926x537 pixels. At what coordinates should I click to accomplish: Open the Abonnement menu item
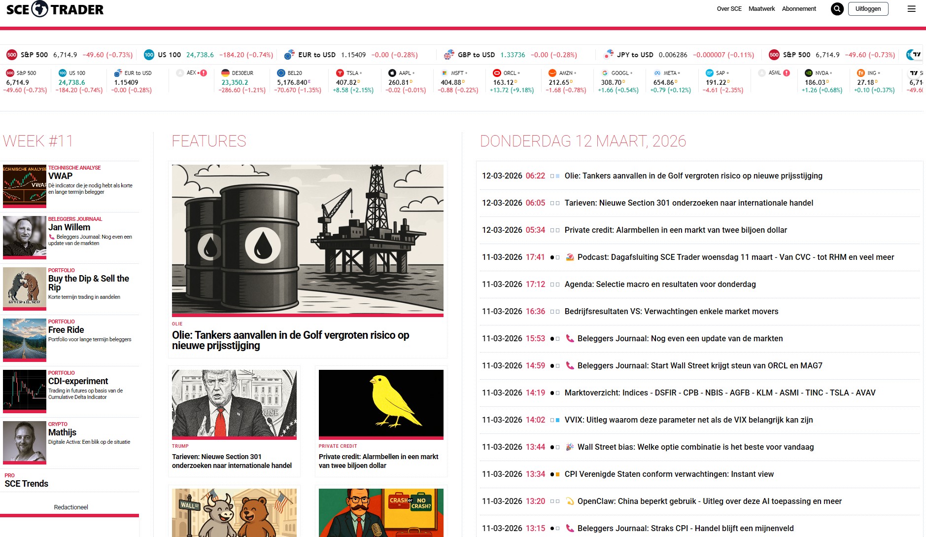click(799, 9)
